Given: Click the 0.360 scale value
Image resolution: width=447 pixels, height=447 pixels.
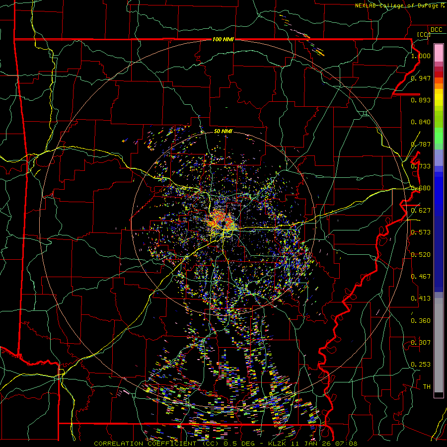Looking at the screenshot, I should (421, 321).
